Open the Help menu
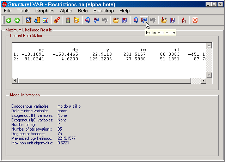The width and height of the screenshot is (225, 162). click(124, 11)
